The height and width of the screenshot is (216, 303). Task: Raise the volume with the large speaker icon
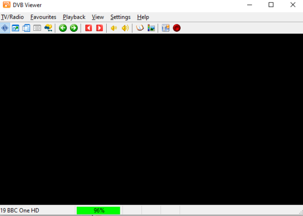tap(125, 28)
